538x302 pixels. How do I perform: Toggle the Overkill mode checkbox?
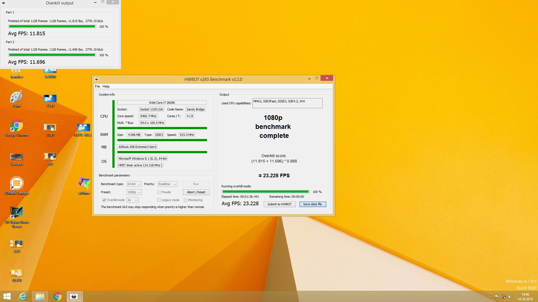[x=104, y=200]
